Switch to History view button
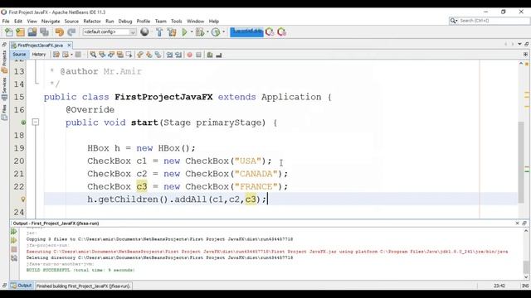This screenshot has height=298, width=531. [39, 55]
